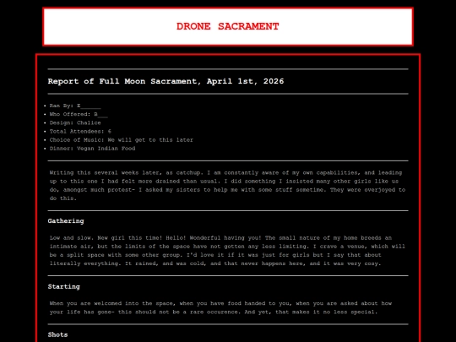Click the 'Choice of Music' line
This screenshot has width=456, height=342.
(x=122, y=140)
